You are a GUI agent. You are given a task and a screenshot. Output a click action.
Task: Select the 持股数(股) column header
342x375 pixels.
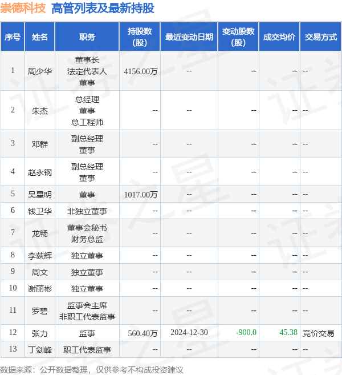tap(140, 37)
